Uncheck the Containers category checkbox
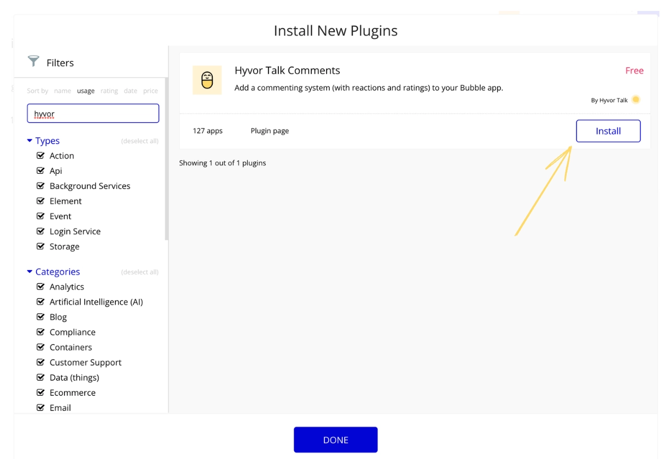The height and width of the screenshot is (470, 670). [x=40, y=347]
